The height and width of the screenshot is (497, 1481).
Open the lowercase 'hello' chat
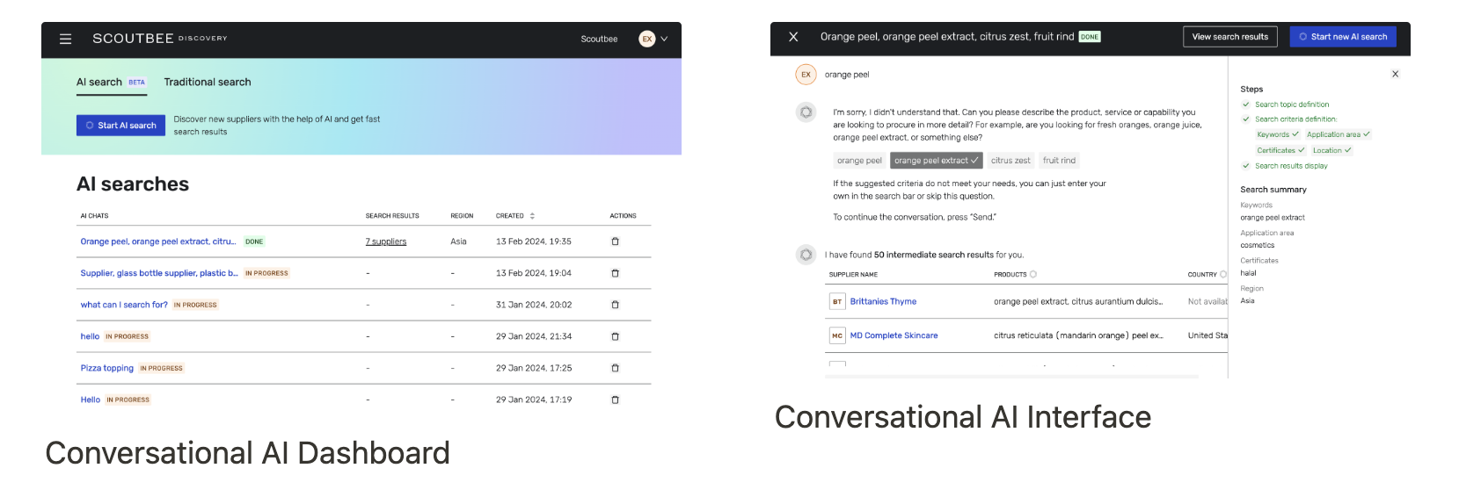click(x=90, y=336)
